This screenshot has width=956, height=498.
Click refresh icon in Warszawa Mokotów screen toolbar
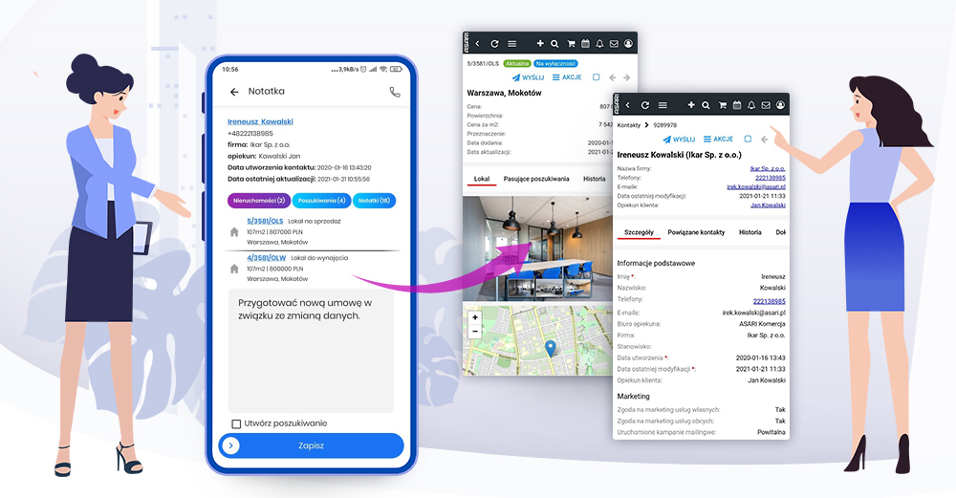(x=494, y=44)
